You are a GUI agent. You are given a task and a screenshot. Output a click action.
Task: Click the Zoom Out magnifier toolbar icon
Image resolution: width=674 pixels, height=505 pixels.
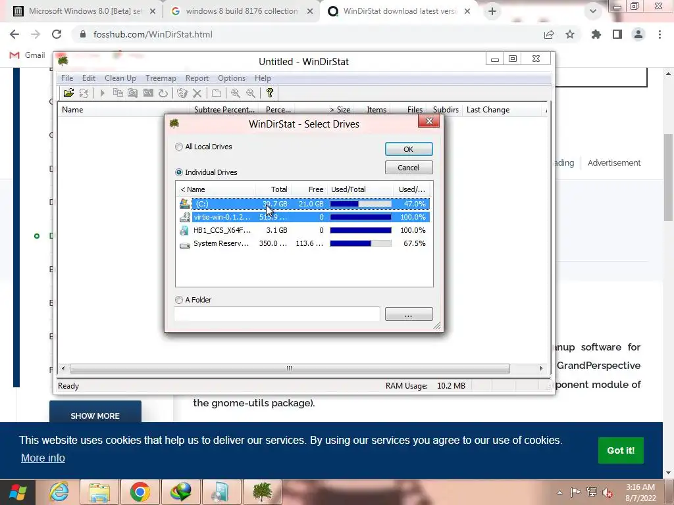coord(250,93)
